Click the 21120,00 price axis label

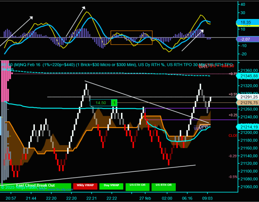249,163
